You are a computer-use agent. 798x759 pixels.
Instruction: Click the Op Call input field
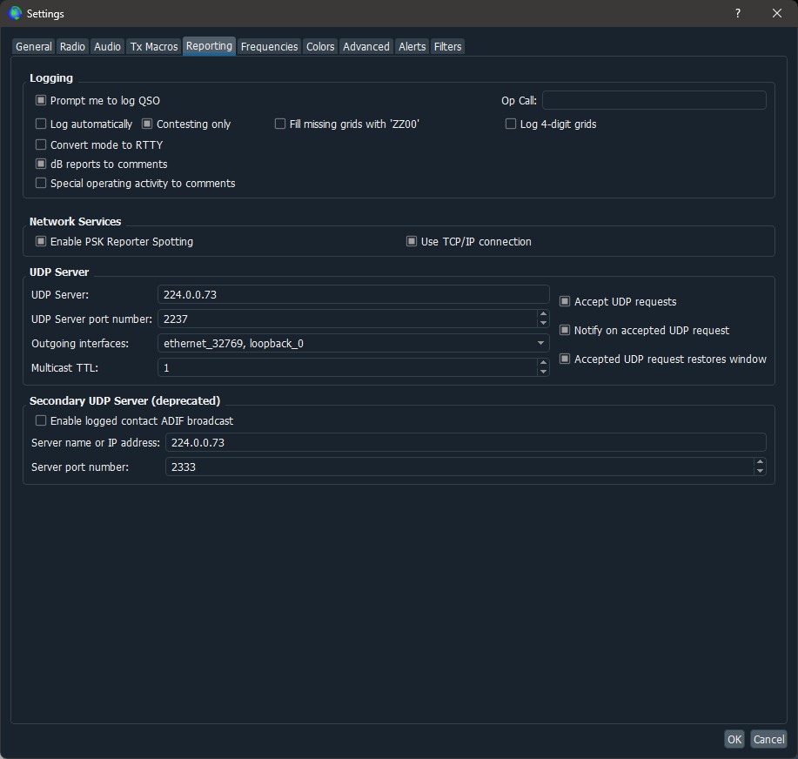point(654,101)
